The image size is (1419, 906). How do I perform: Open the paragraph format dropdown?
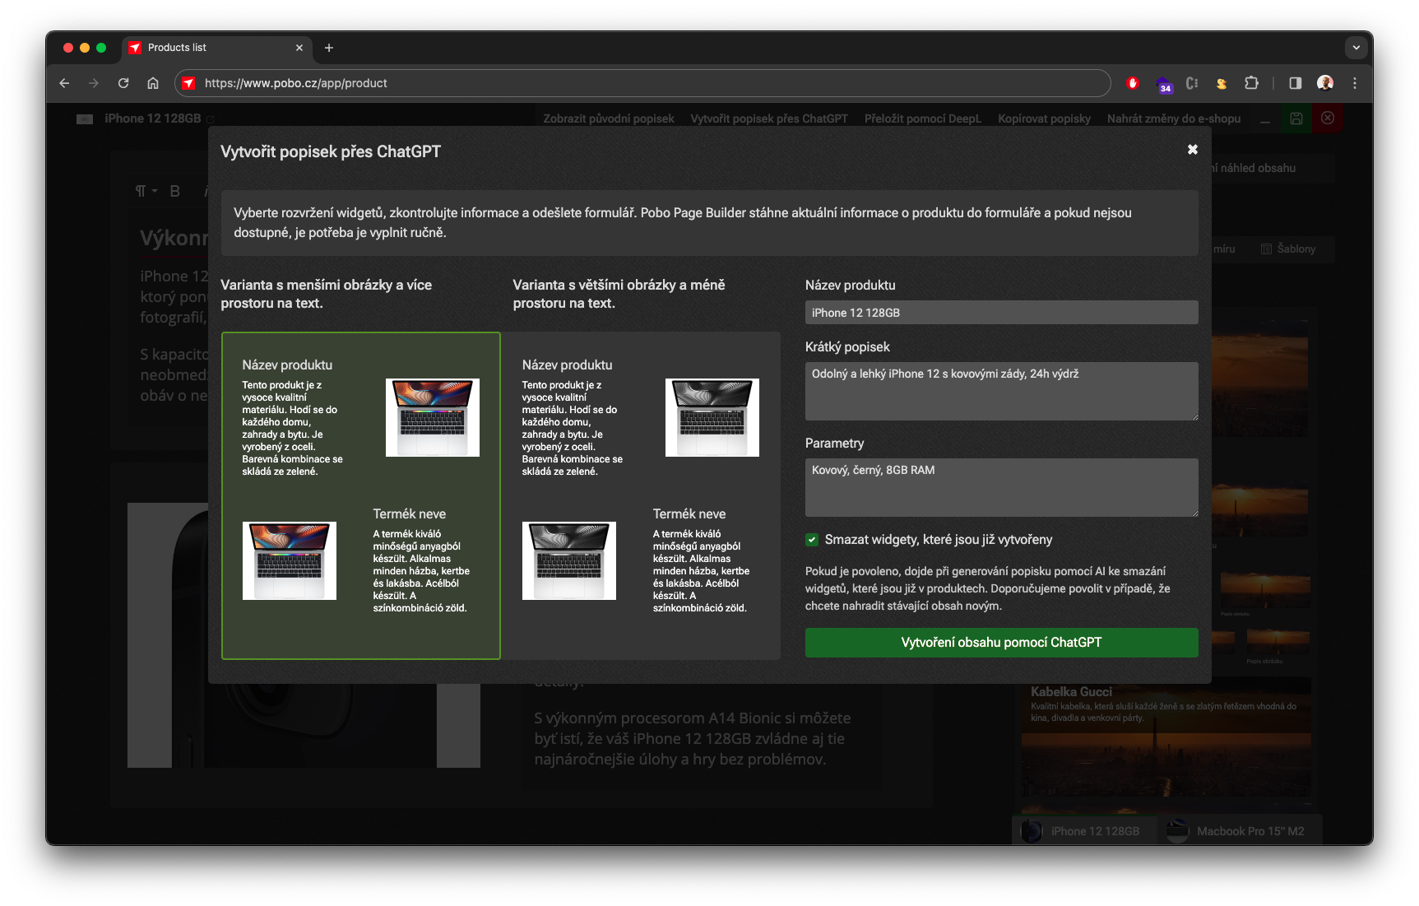pos(146,191)
